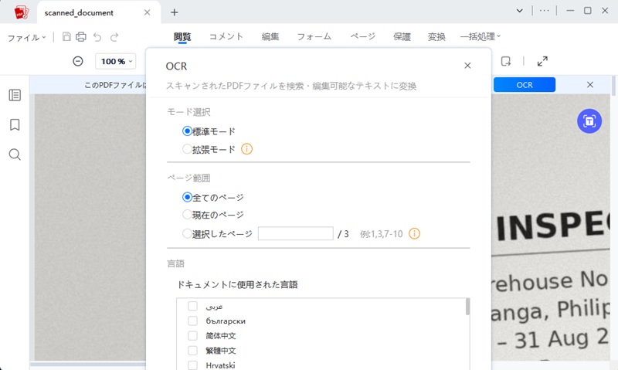Switch to the コメント tab
This screenshot has width=618, height=370.
pyautogui.click(x=226, y=36)
